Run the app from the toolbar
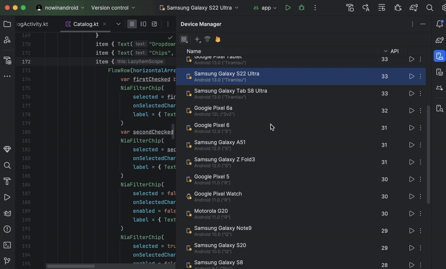The height and width of the screenshot is (269, 446). (288, 8)
